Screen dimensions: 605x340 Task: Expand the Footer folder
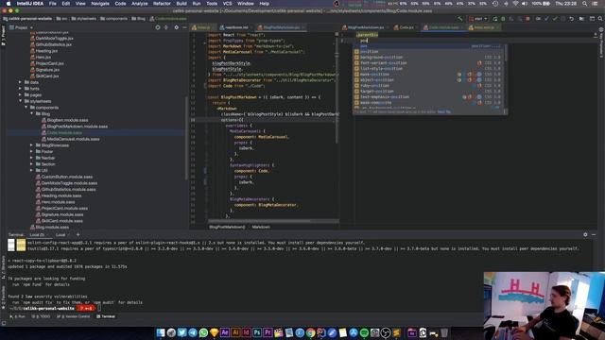tap(31, 151)
